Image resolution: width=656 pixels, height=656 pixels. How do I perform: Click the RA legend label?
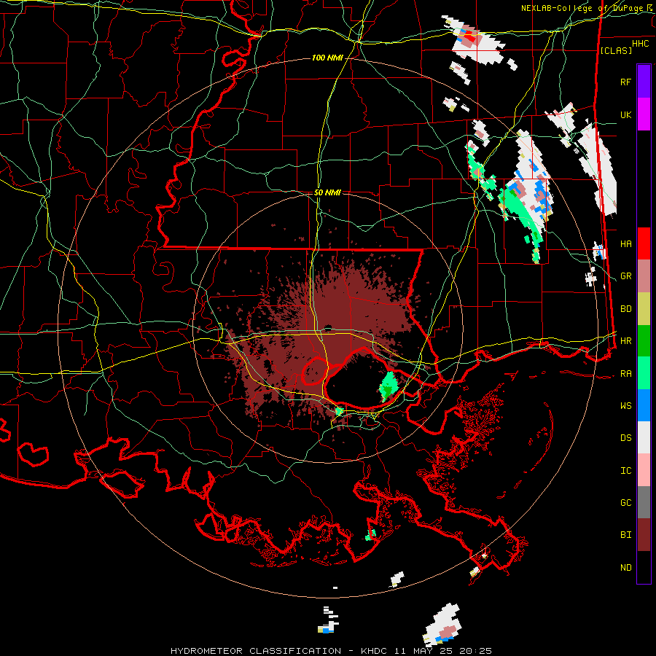point(625,374)
